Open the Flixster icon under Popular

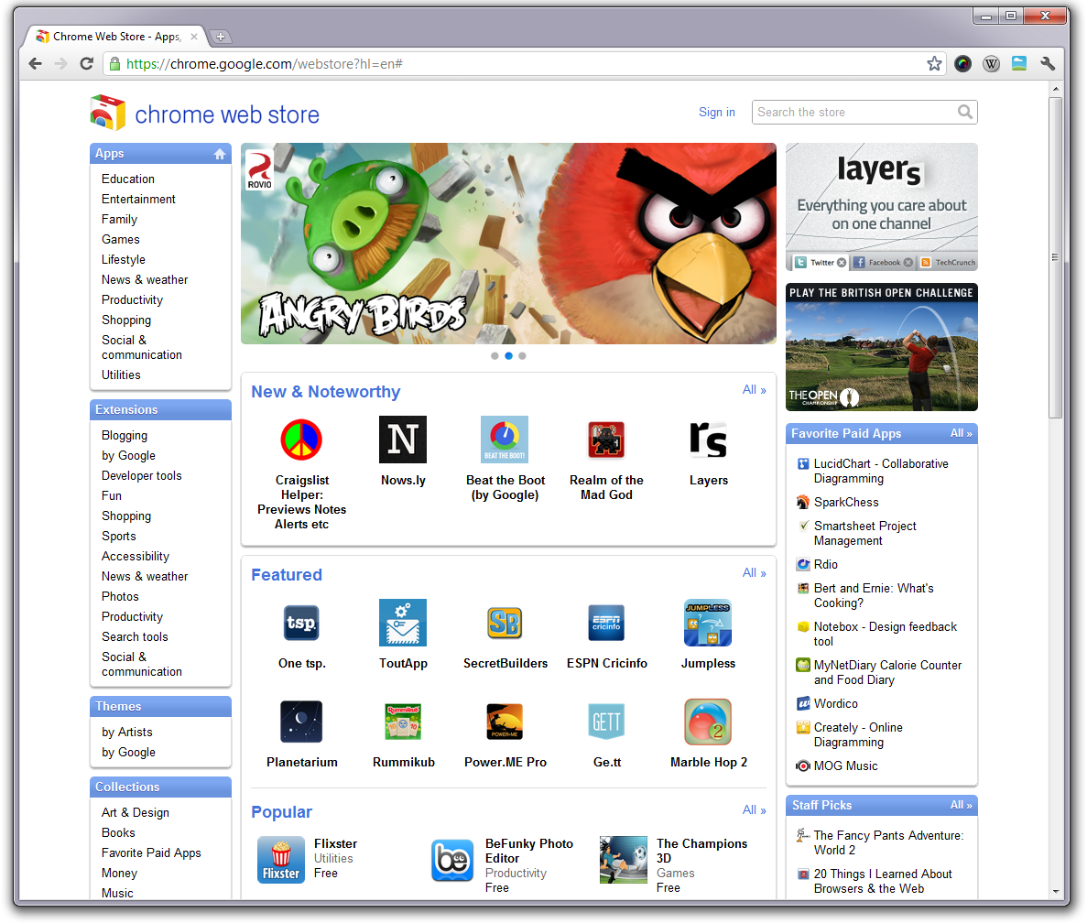tap(280, 860)
